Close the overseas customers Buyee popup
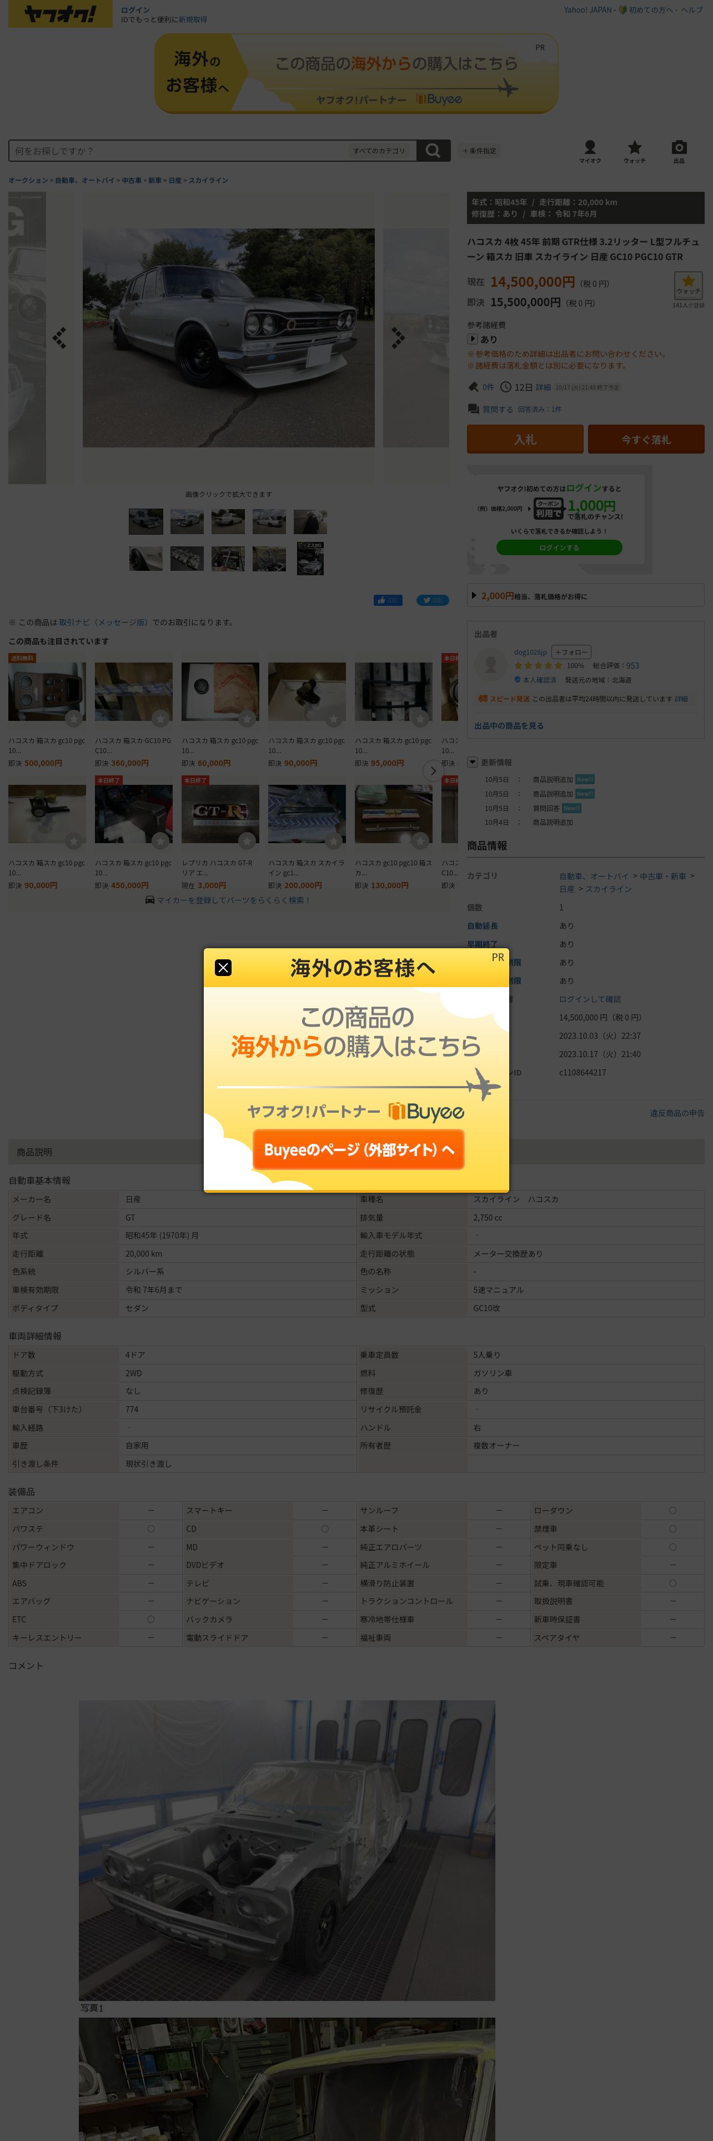Viewport: 713px width, 2141px height. click(x=223, y=968)
